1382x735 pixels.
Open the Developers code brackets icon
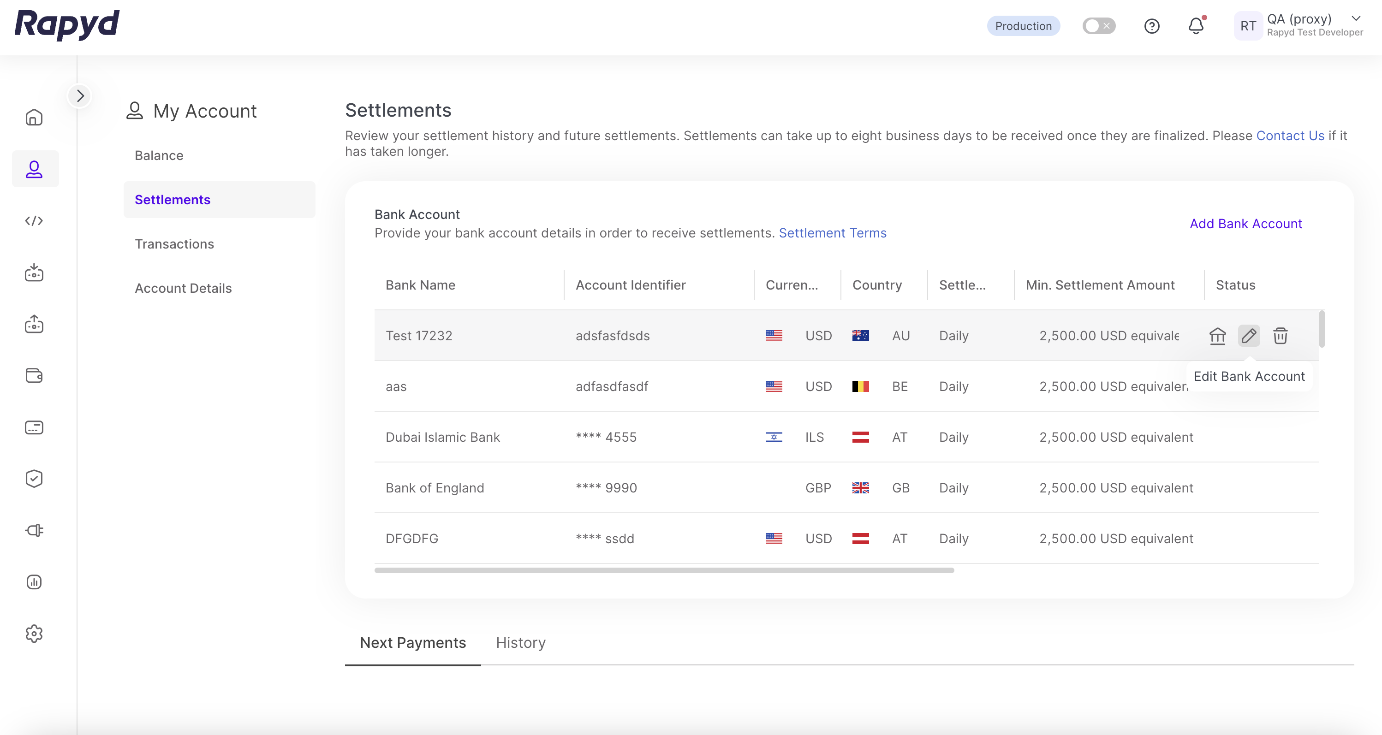(x=34, y=221)
